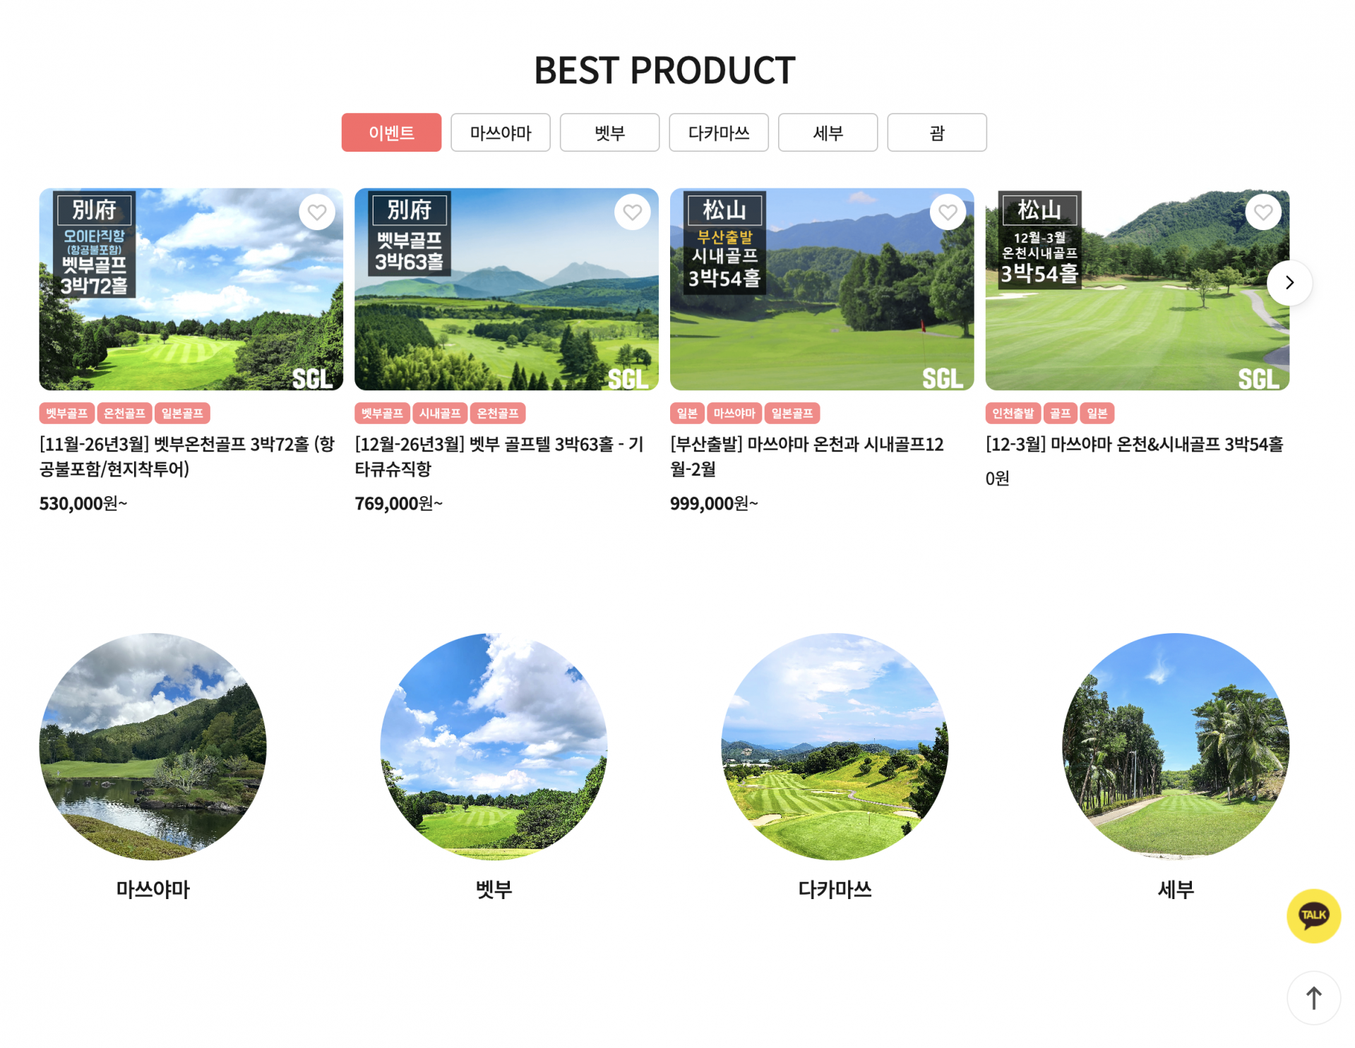
Task: Select the 이벤트 tab
Action: point(391,133)
